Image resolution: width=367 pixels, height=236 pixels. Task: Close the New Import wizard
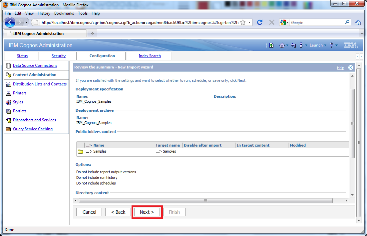pos(351,67)
